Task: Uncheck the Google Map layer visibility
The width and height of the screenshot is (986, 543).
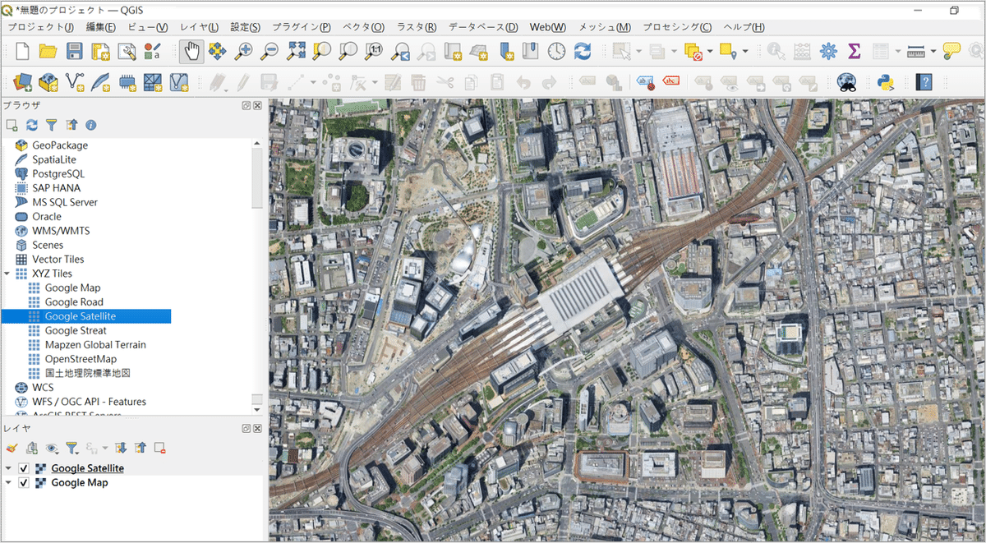Action: pyautogui.click(x=24, y=483)
